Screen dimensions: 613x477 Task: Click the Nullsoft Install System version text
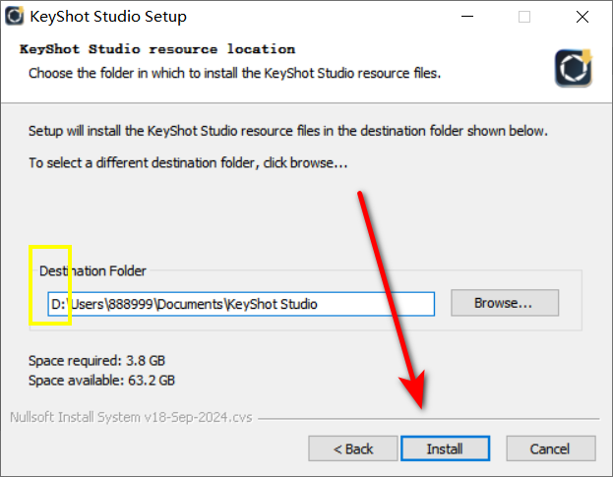click(131, 417)
